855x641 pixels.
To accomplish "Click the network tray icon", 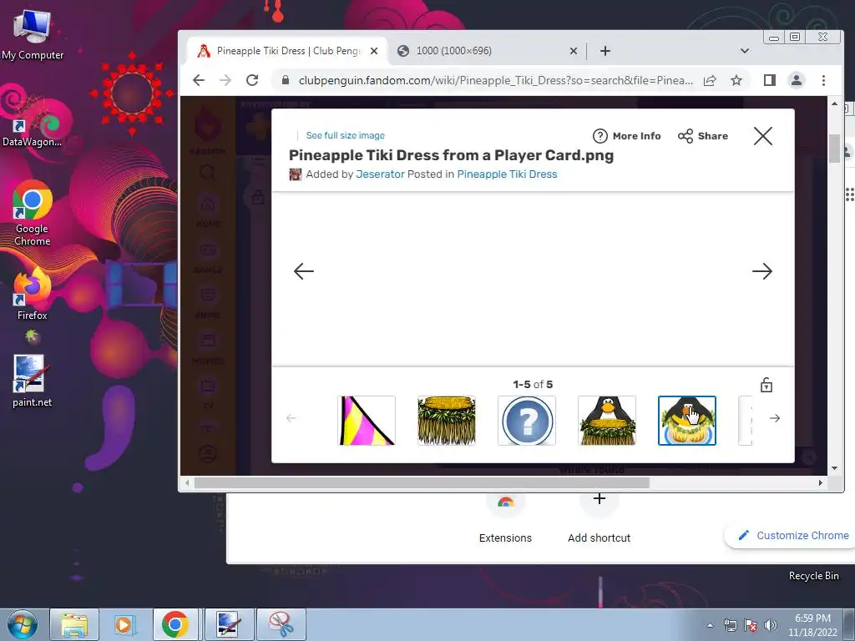I will click(730, 625).
